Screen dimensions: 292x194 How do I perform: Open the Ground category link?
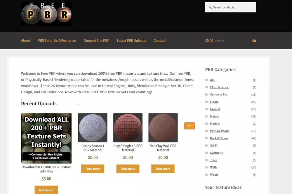tap(215, 109)
